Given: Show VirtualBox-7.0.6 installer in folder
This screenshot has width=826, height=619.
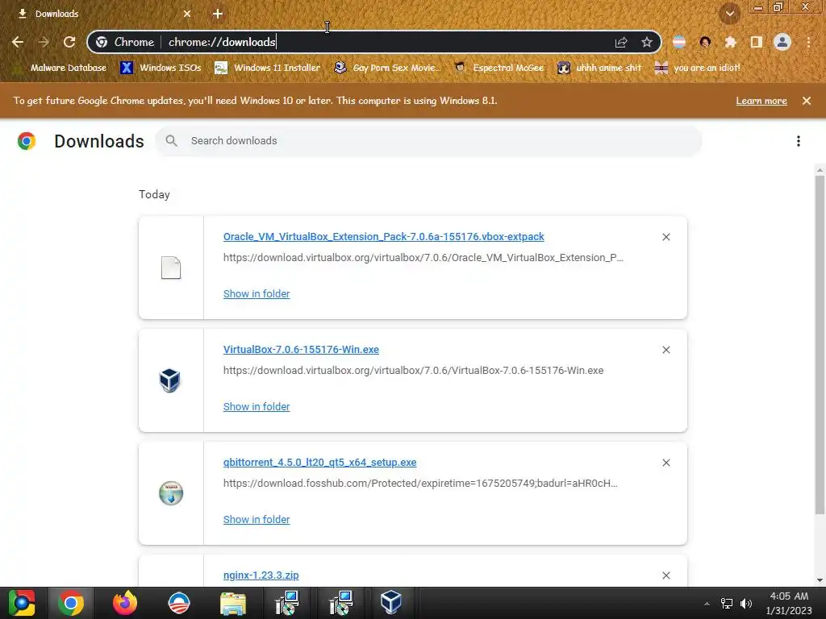Looking at the screenshot, I should [x=257, y=406].
